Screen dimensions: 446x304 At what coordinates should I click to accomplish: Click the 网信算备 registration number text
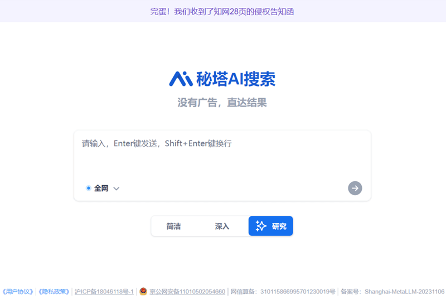(x=283, y=292)
